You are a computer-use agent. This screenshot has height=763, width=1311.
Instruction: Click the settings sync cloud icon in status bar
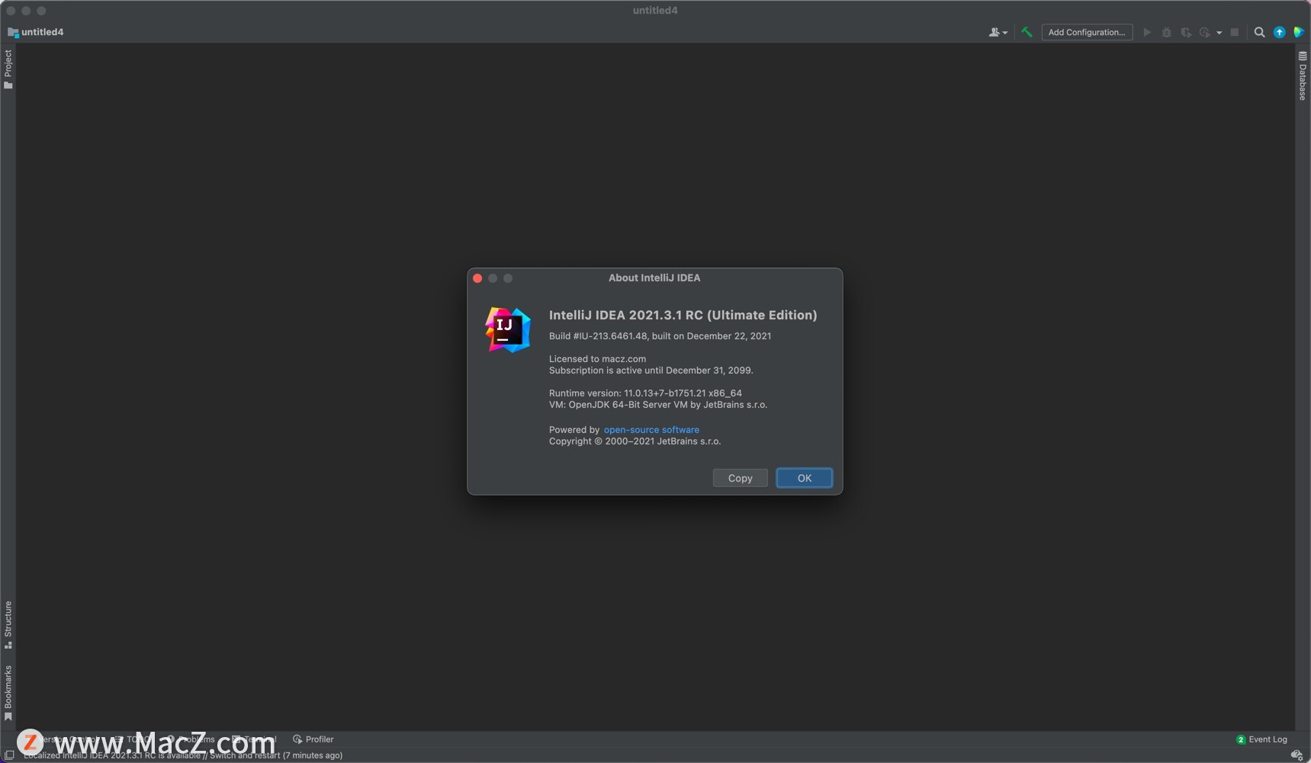(1296, 755)
